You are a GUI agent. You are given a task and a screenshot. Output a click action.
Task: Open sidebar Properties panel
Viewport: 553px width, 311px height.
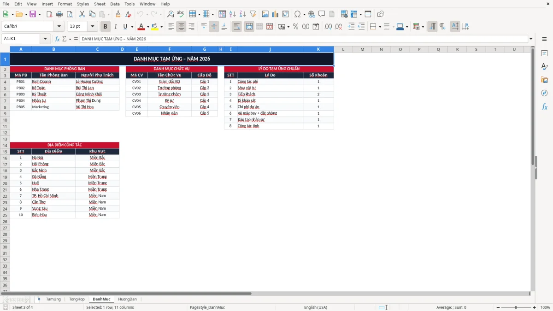(x=544, y=53)
